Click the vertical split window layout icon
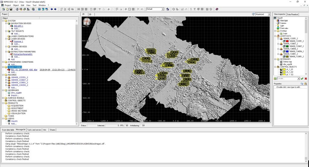The width and height of the screenshot is (309, 167). pos(43,9)
